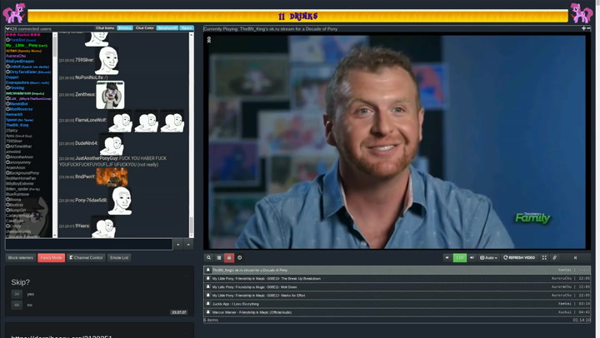Click the playlist list view icon
Viewport: 600px width, 338px height.
(x=219, y=258)
